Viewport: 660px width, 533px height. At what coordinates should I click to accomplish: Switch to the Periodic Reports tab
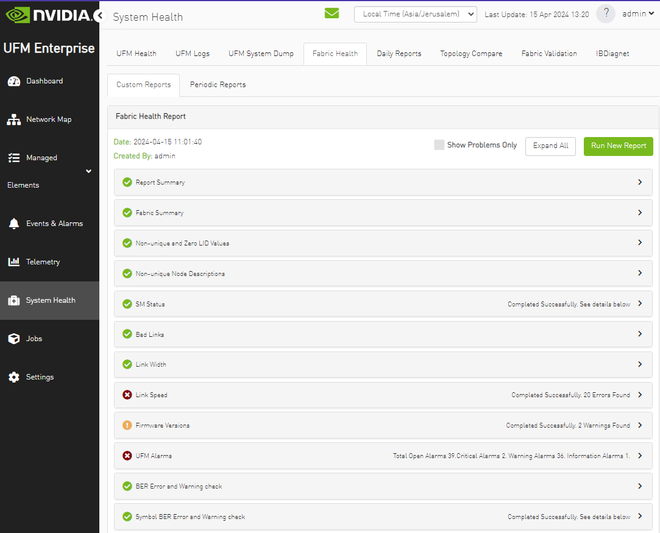[x=218, y=85]
